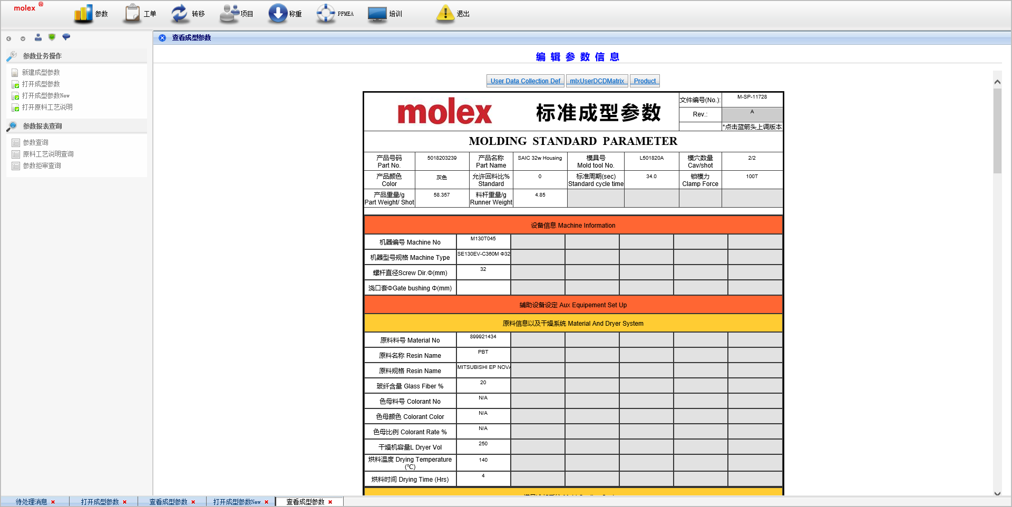Viewport: 1012px width, 507px height.
Task: Select the 转移 transfer arrows icon
Action: tap(180, 14)
